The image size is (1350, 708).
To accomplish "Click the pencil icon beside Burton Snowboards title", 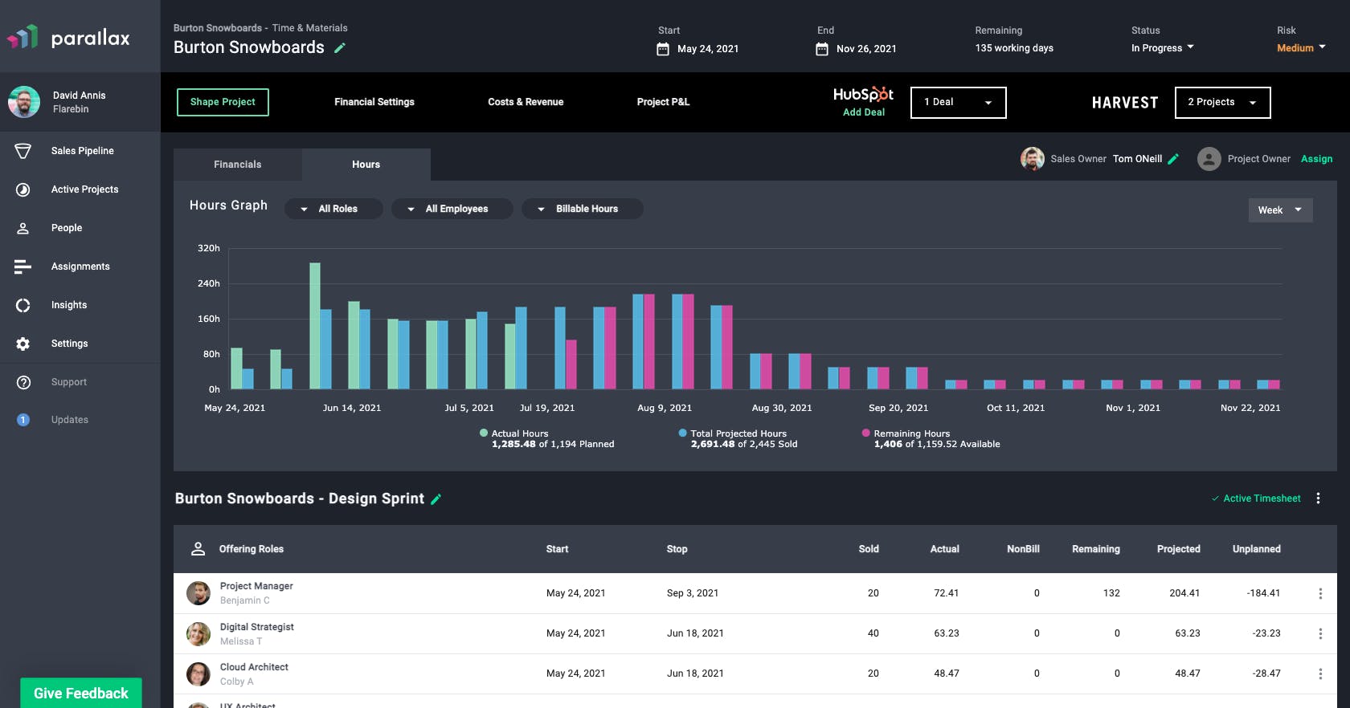I will point(340,48).
